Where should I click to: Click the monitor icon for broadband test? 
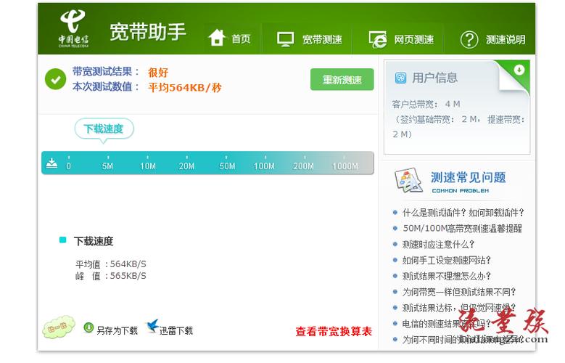pyautogui.click(x=285, y=39)
